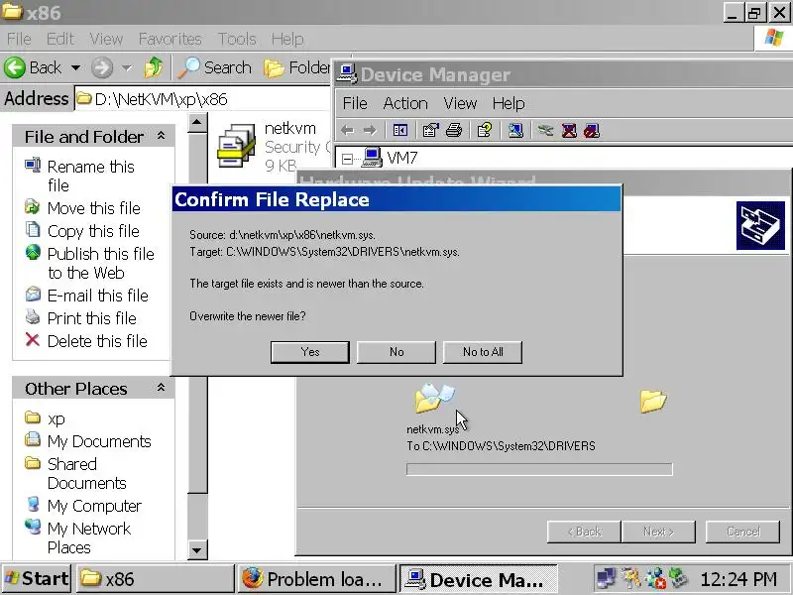
Task: Collapse Other Places panel
Action: coord(161,388)
